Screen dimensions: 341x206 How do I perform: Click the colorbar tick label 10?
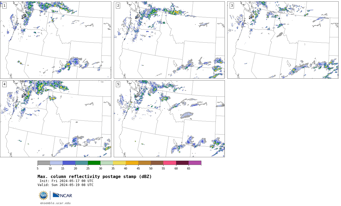click(x=50, y=168)
